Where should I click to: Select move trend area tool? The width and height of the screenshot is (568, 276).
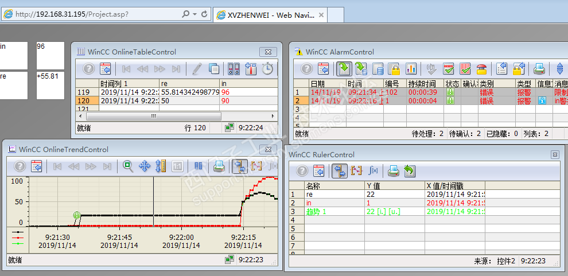click(x=145, y=166)
